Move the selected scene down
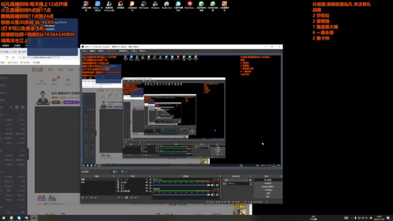393x221 pixels. click(x=95, y=197)
